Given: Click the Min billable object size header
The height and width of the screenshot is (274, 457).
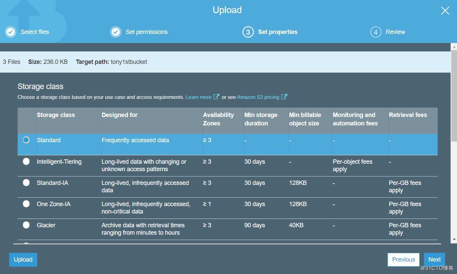Looking at the screenshot, I should [x=305, y=119].
